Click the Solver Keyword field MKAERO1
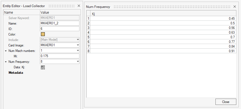This screenshot has height=109, width=241. pos(60,18)
